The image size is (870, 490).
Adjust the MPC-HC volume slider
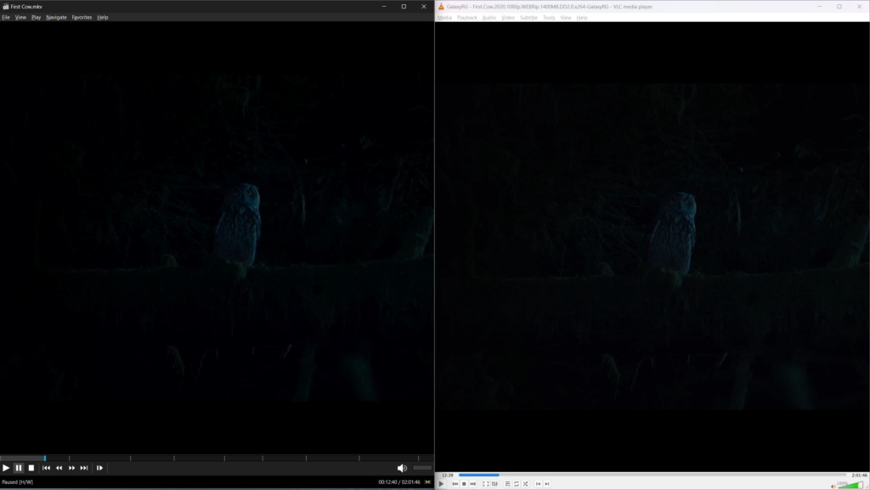[x=422, y=468]
